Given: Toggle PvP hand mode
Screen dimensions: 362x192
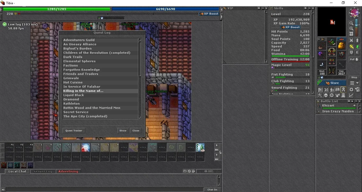Looking at the screenshot, I should click(354, 59).
